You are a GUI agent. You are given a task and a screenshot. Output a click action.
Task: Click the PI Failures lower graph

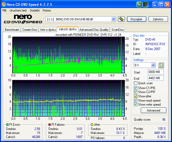pyautogui.click(x=69, y=98)
